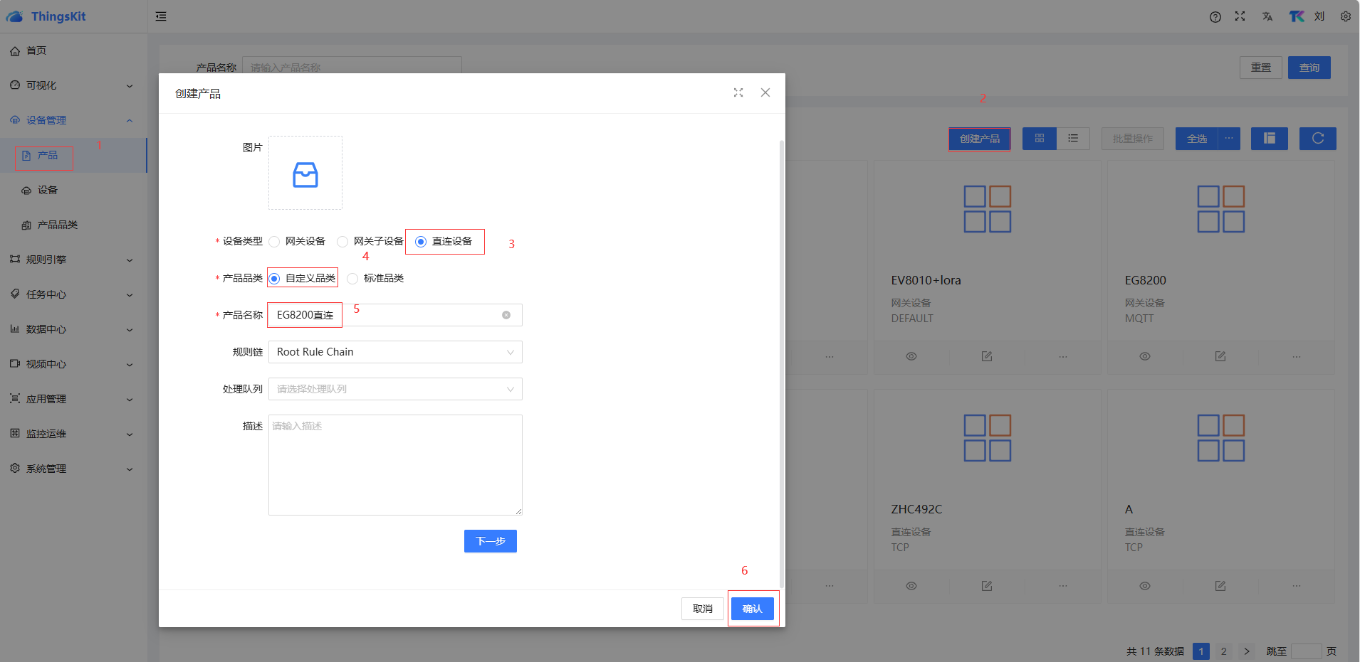Image resolution: width=1360 pixels, height=662 pixels.
Task: Open 产品品类 in the sidebar
Action: click(57, 225)
